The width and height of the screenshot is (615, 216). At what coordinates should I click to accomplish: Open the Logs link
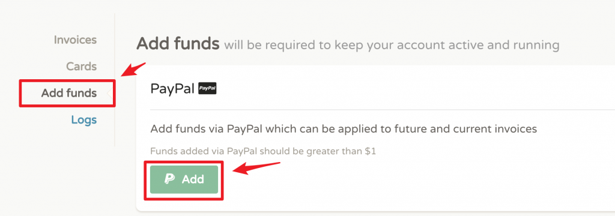click(x=84, y=119)
